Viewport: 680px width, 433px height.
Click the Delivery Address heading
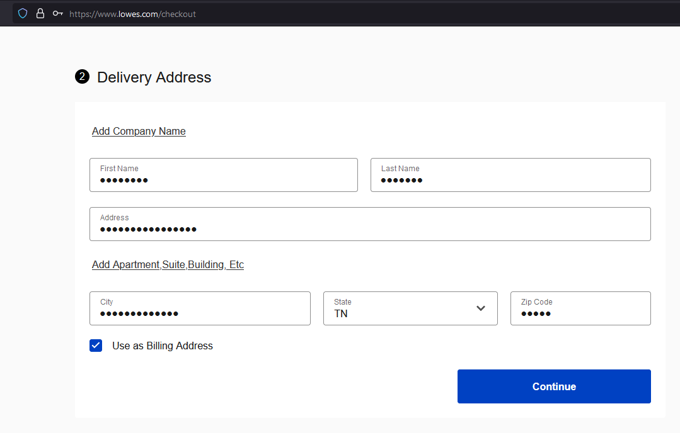(x=154, y=77)
